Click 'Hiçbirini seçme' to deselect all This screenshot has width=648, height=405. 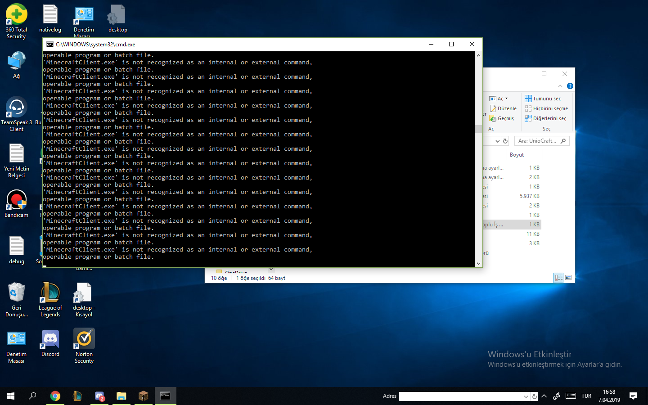coord(546,108)
